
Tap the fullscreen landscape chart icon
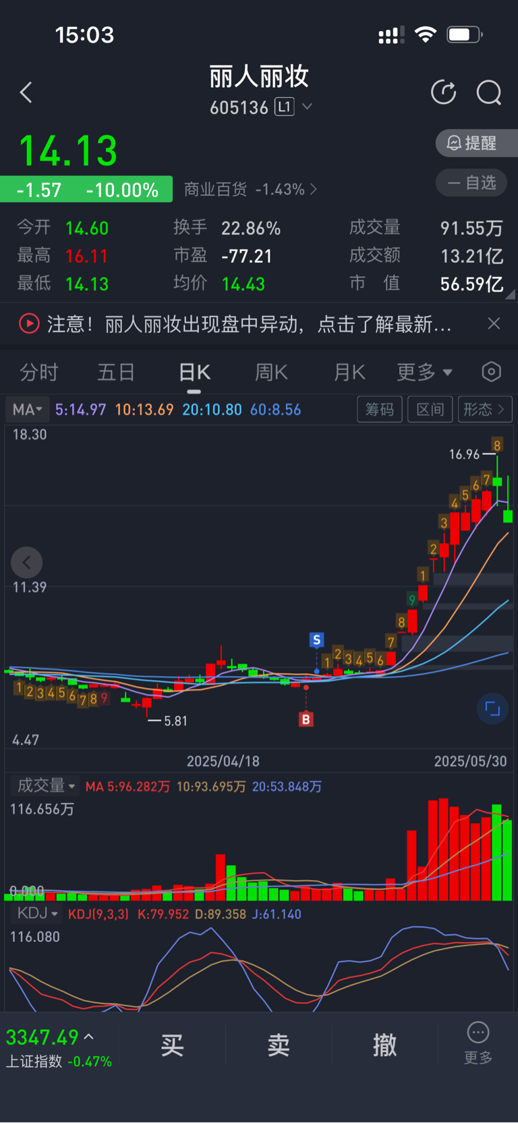pyautogui.click(x=492, y=708)
